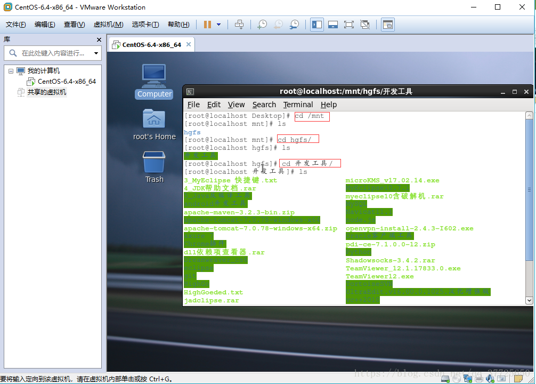Open the 编辑(E) menu
Viewport: 536px width, 384px height.
[45, 25]
